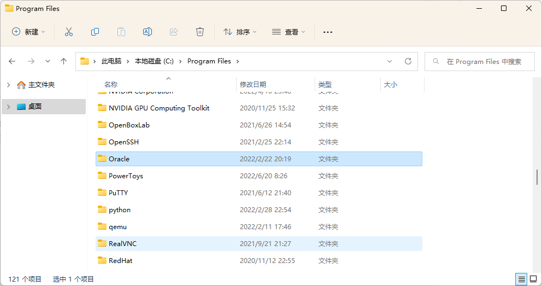Image resolution: width=542 pixels, height=286 pixels.
Task: Click 本地磁盘 (C:) in the breadcrumb
Action: tap(154, 61)
